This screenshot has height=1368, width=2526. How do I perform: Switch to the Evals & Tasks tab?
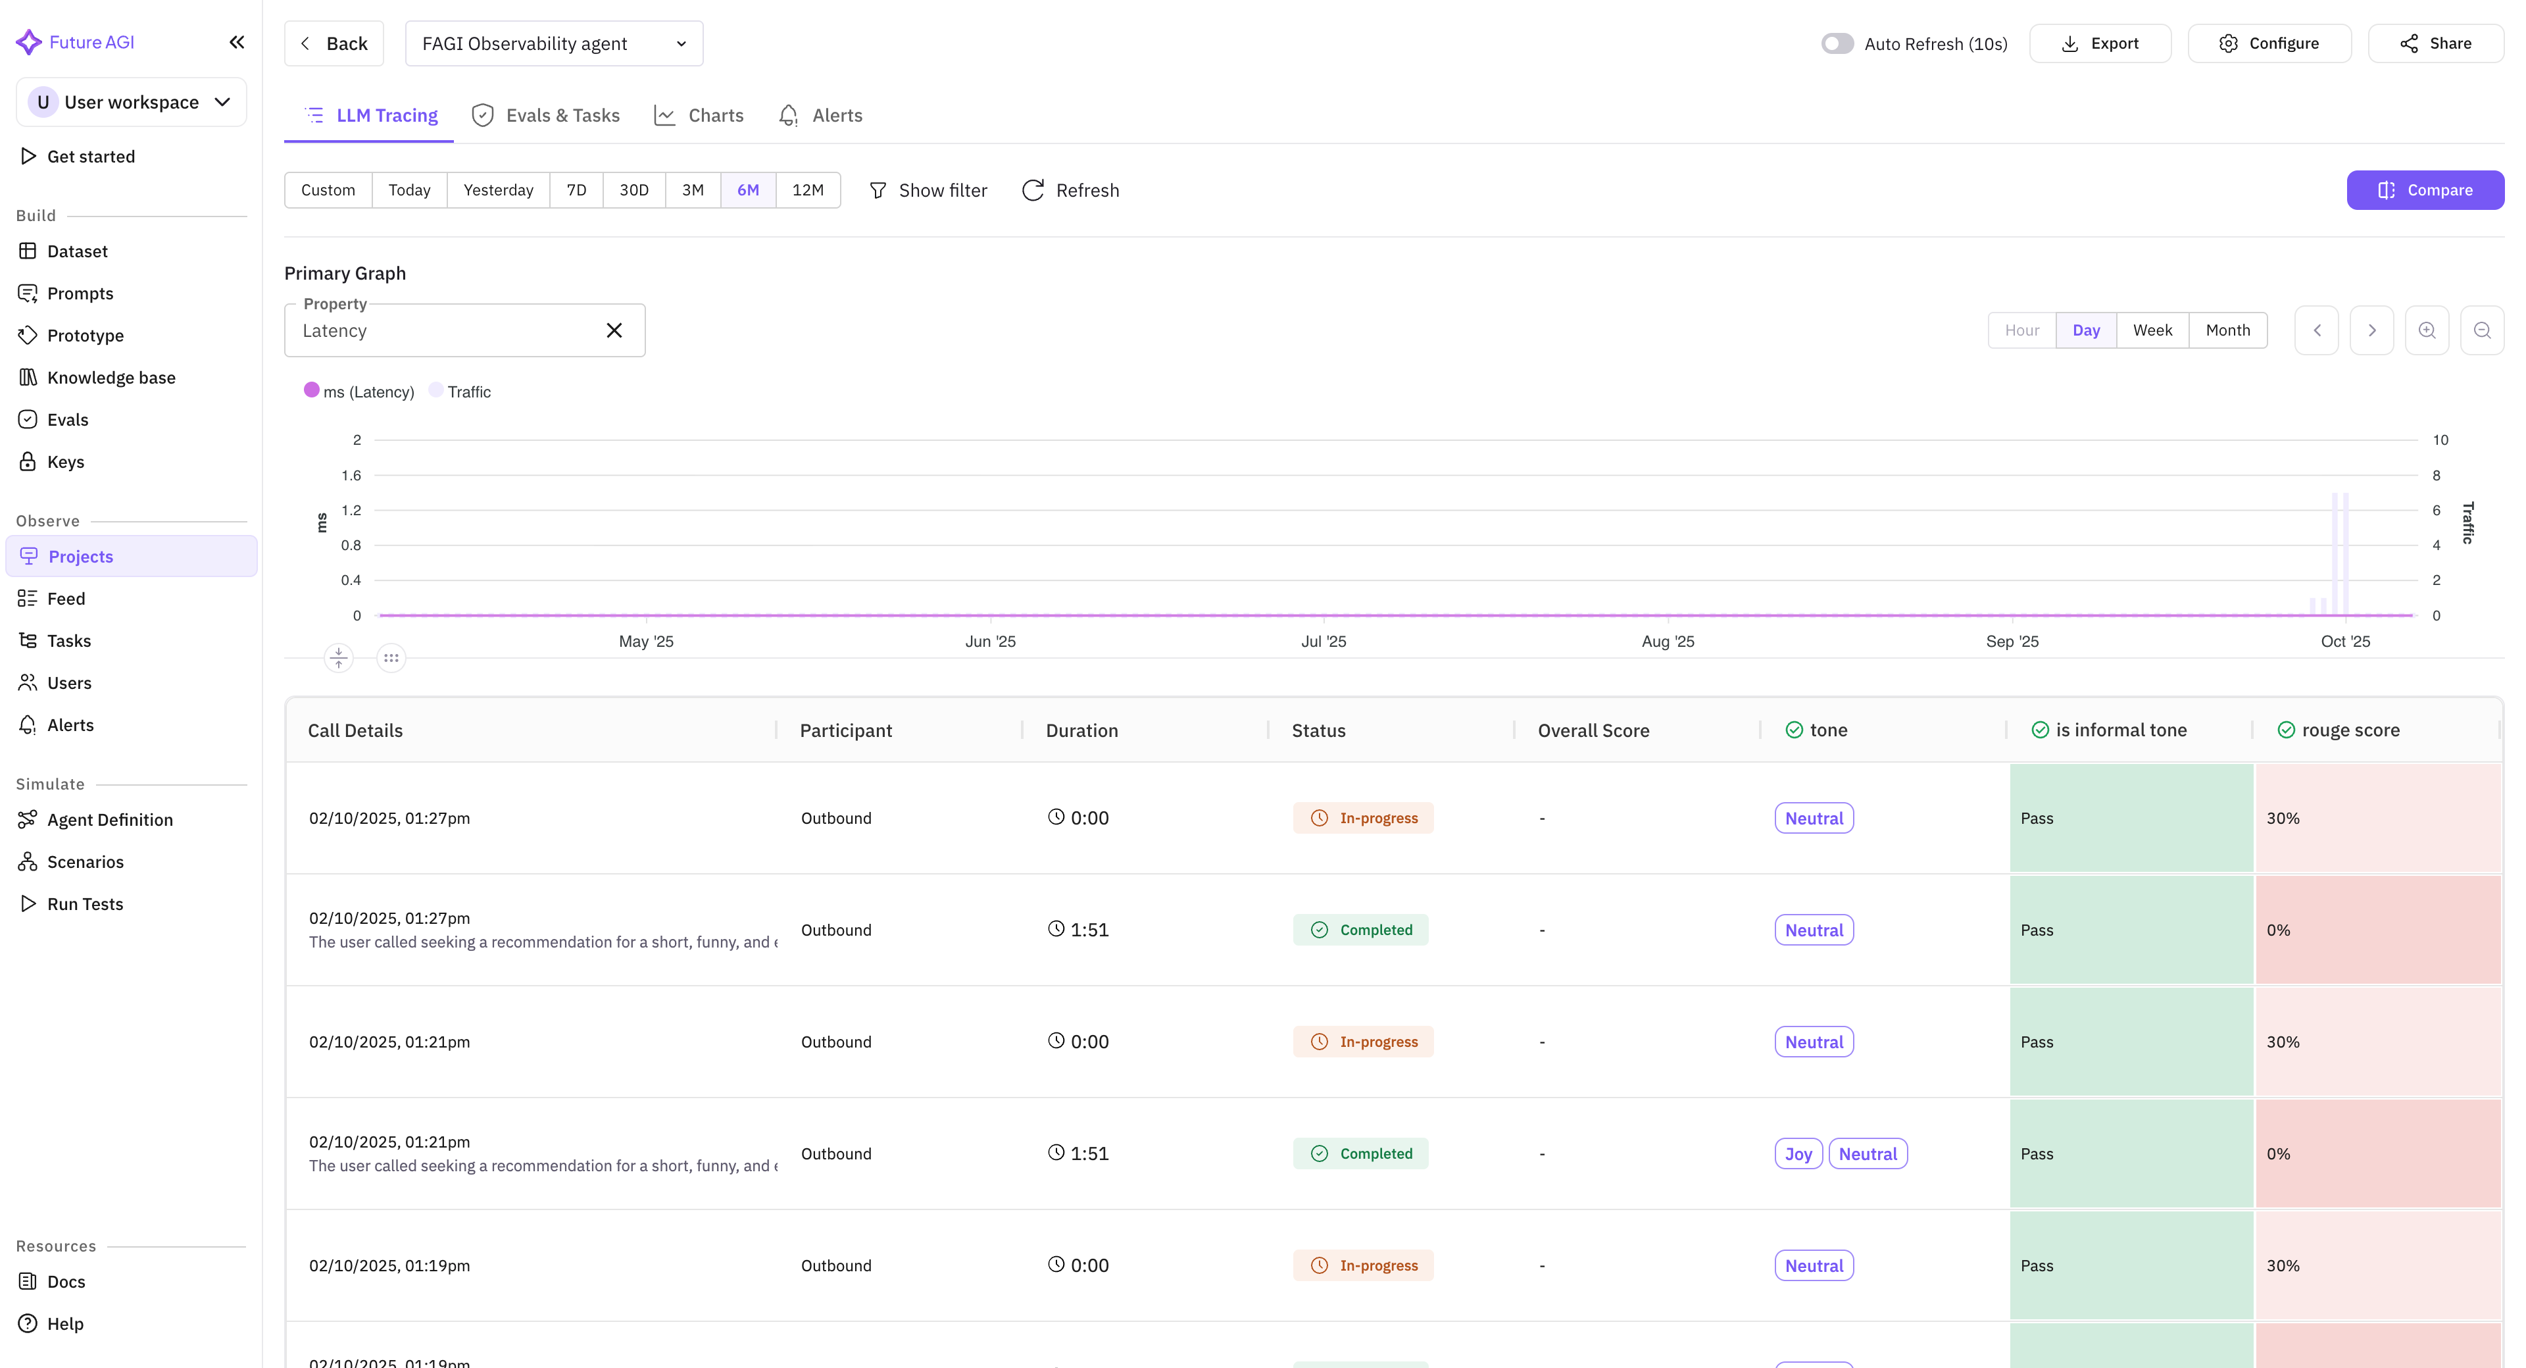(563, 114)
